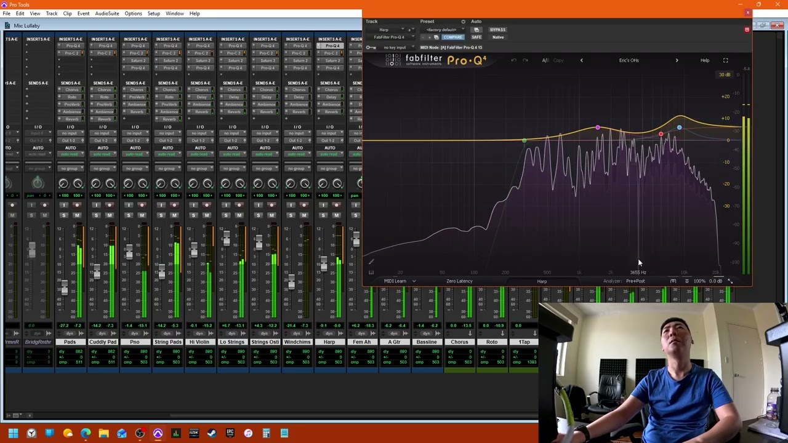Solo the Pads track
This screenshot has height=443, width=788.
[x=63, y=215]
